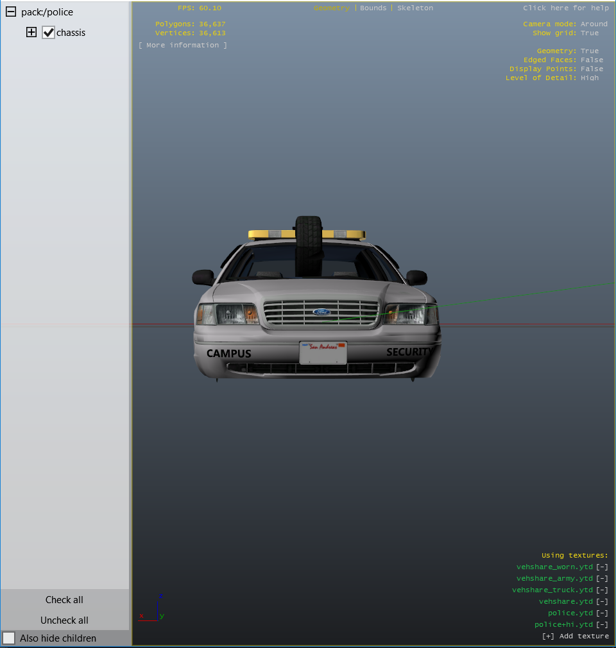Select the Geometry view tab

pos(331,8)
